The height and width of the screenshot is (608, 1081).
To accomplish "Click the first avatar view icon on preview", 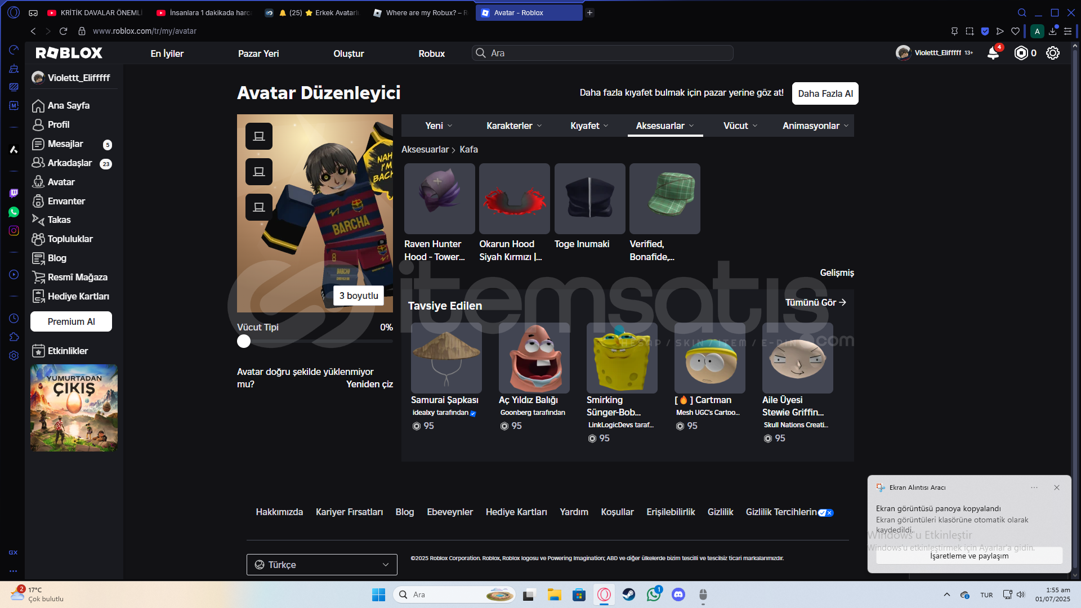I will 259,136.
